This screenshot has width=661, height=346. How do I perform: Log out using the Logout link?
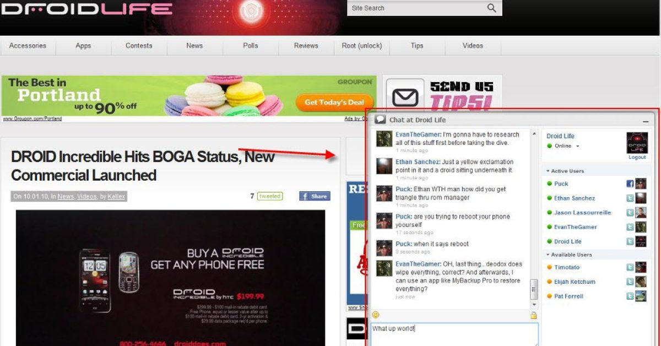[x=637, y=157]
